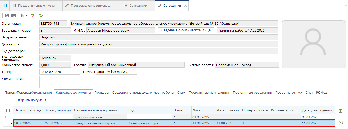Close the active Сотрудники tab

(185, 6)
